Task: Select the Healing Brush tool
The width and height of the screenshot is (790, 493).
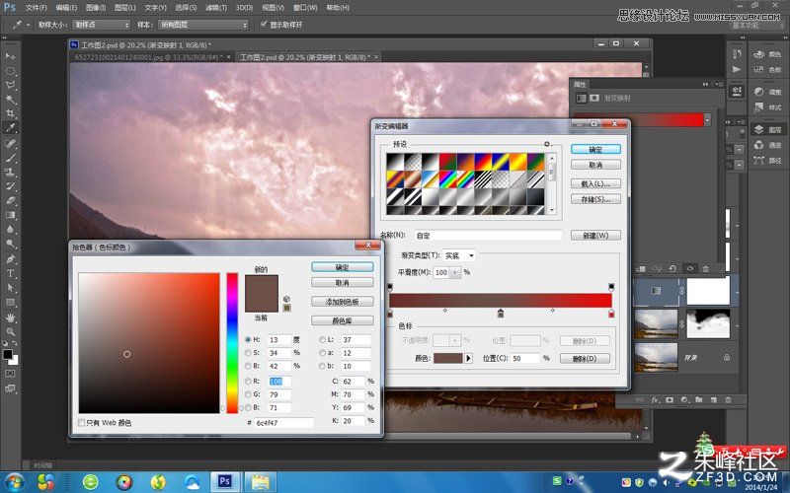Action: point(10,144)
